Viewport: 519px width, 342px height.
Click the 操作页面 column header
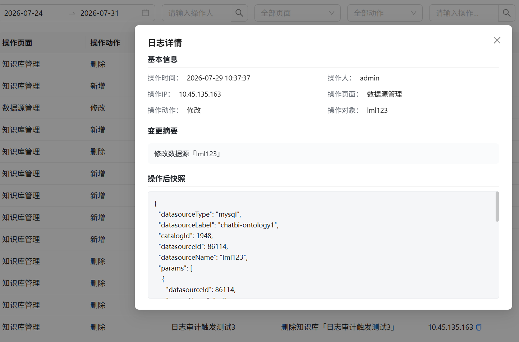point(17,43)
